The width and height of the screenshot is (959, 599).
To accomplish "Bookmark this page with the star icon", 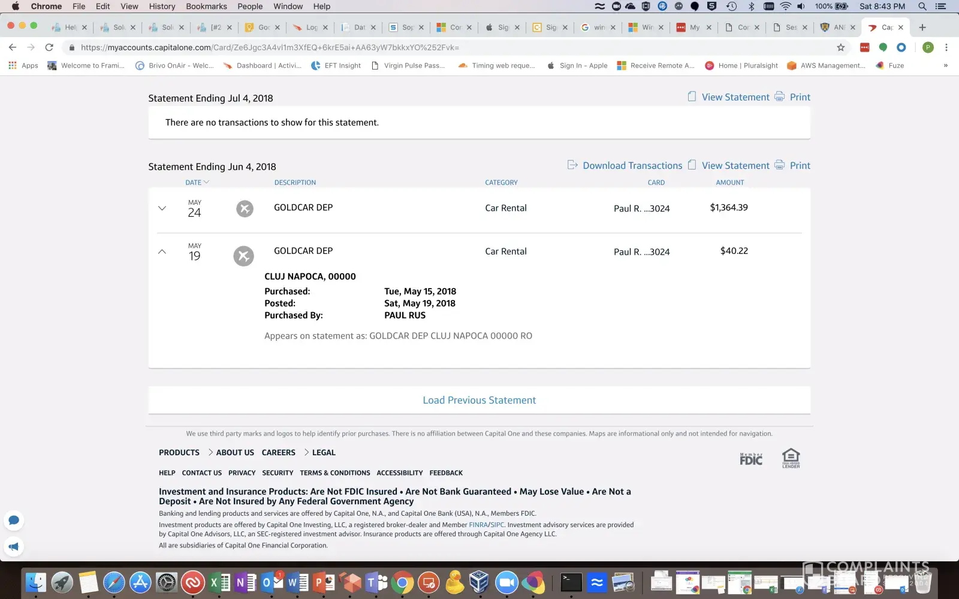I will coord(840,47).
